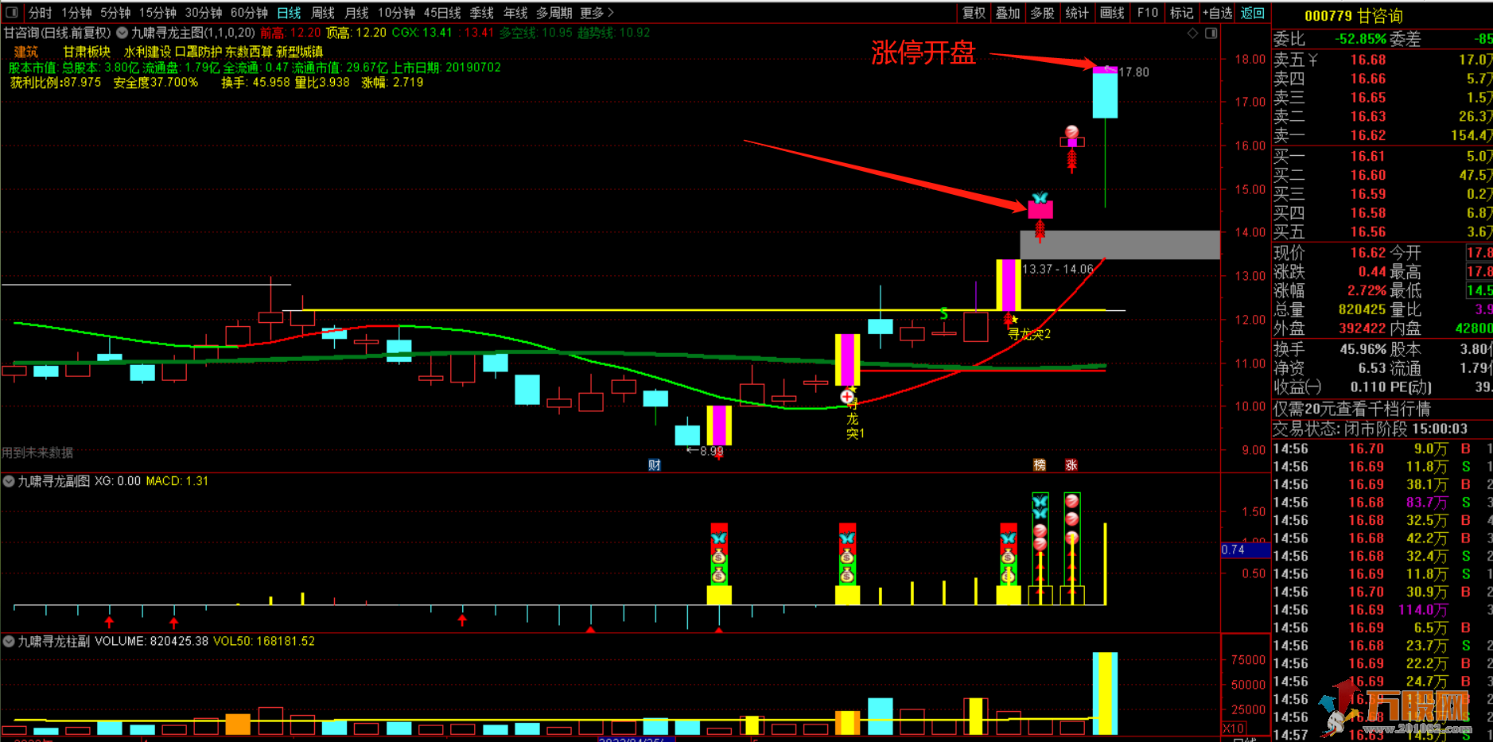Click the 卖一 price 16.62
The height and width of the screenshot is (742, 1493).
point(1367,135)
